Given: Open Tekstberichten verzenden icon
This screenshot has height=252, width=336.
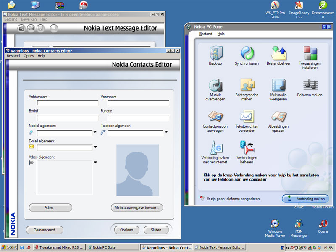Looking at the screenshot, I should [x=247, y=116].
